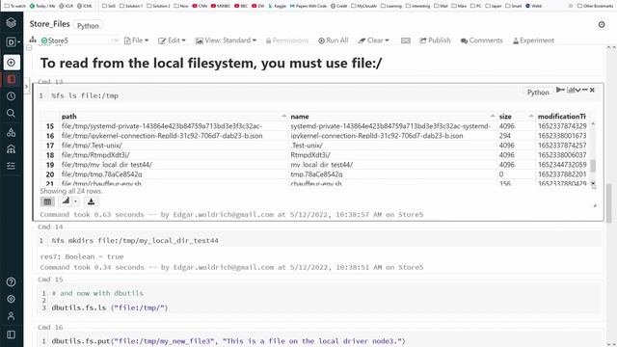Expand the left side panel arrow
Screen dimensions: 617x347
[x=26, y=86]
